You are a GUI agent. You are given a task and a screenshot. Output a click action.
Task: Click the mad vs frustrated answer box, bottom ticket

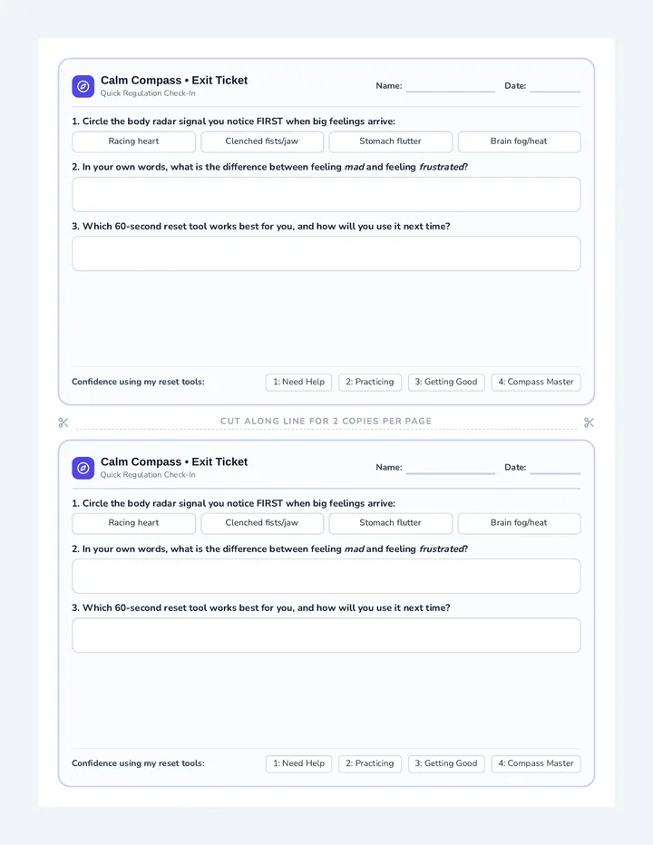[x=326, y=576]
